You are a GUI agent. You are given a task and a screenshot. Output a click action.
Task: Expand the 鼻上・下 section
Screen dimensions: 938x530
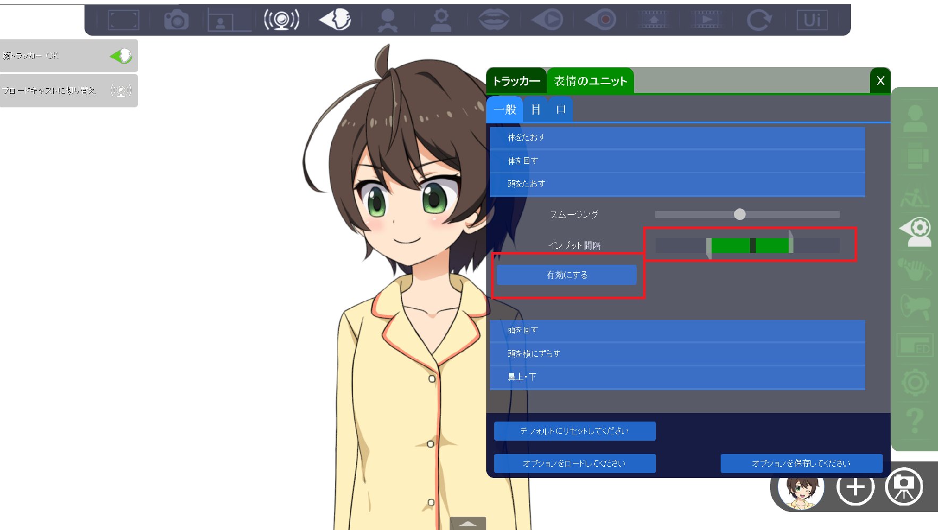(677, 377)
